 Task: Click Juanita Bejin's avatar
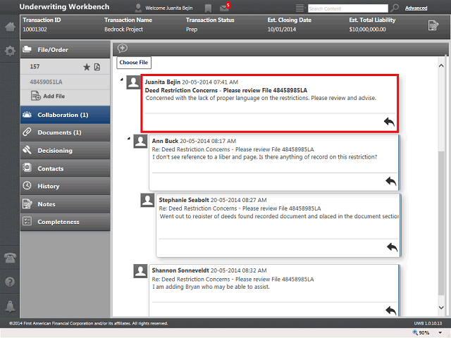(133, 82)
